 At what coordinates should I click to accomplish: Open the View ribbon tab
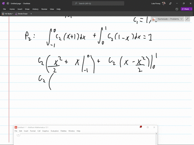(x=52, y=9)
